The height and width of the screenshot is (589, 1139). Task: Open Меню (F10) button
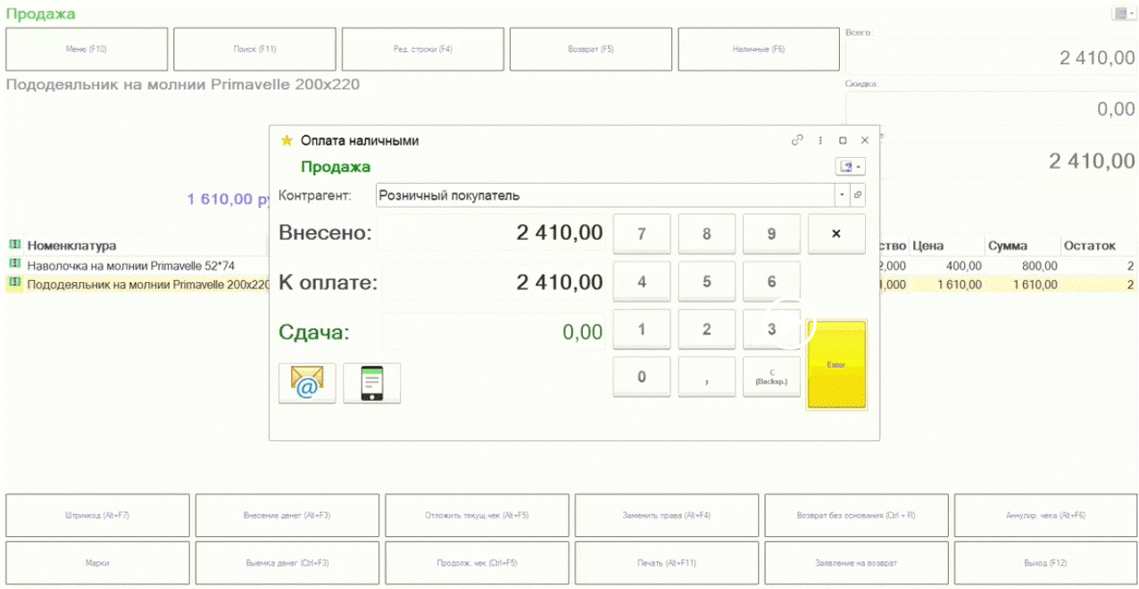(87, 49)
